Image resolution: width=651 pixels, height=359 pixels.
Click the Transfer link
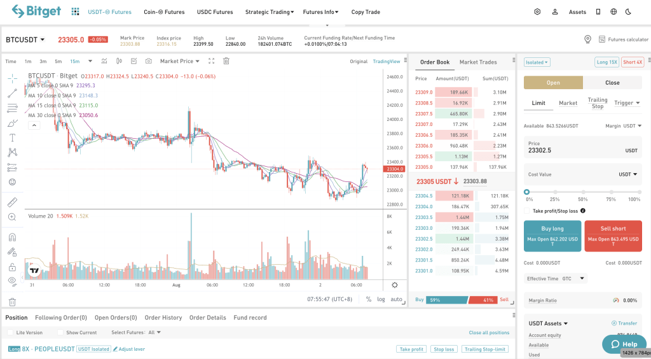624,323
